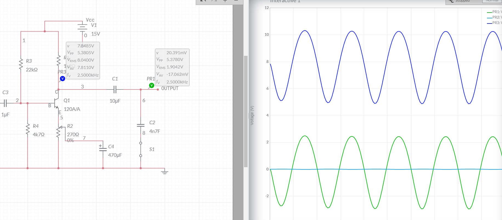Click the Vcc net label
502x220 pixels.
[x=90, y=20]
